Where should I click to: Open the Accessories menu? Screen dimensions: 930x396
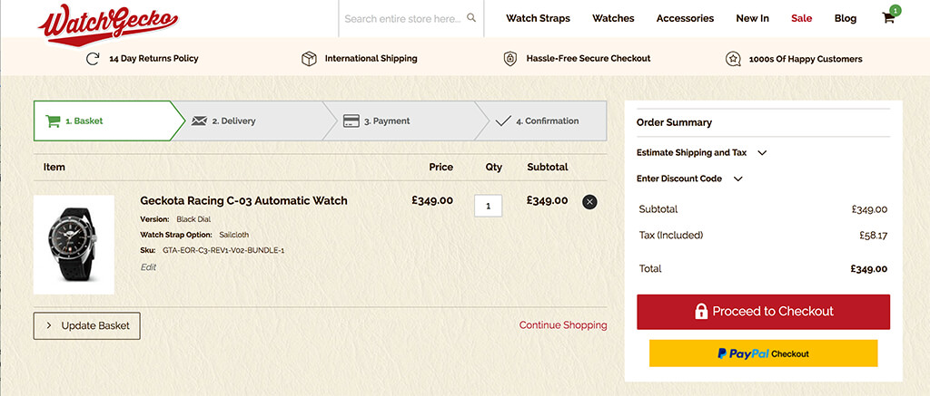point(685,18)
